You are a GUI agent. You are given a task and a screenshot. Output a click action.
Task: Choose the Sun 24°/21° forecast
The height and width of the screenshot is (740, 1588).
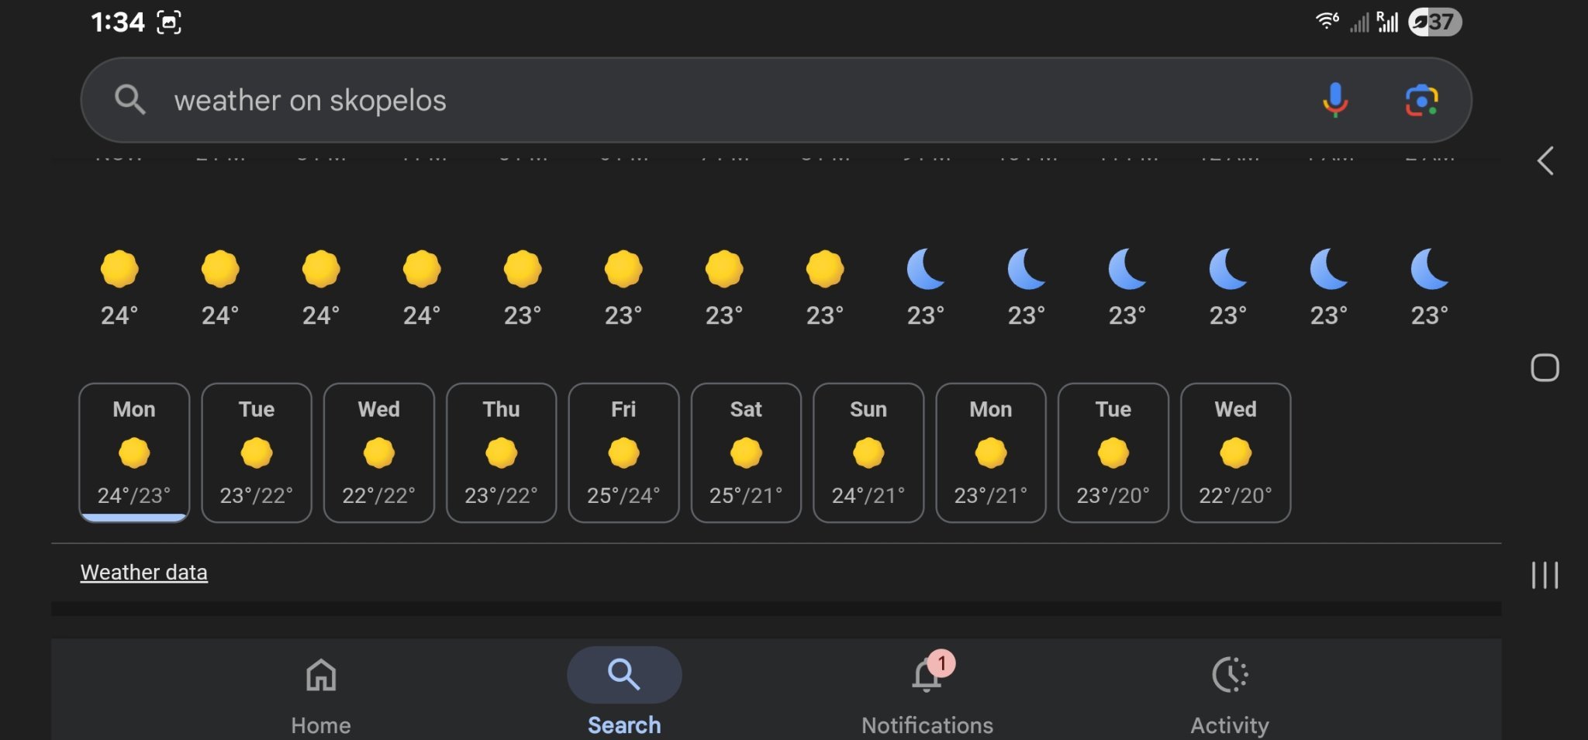click(x=868, y=453)
